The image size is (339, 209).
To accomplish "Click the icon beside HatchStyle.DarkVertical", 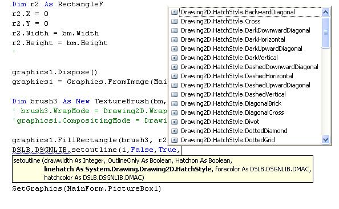I will pyautogui.click(x=174, y=58).
